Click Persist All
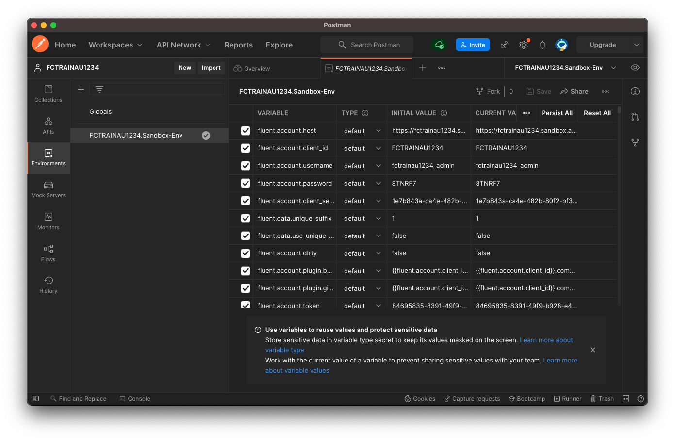 click(x=557, y=113)
